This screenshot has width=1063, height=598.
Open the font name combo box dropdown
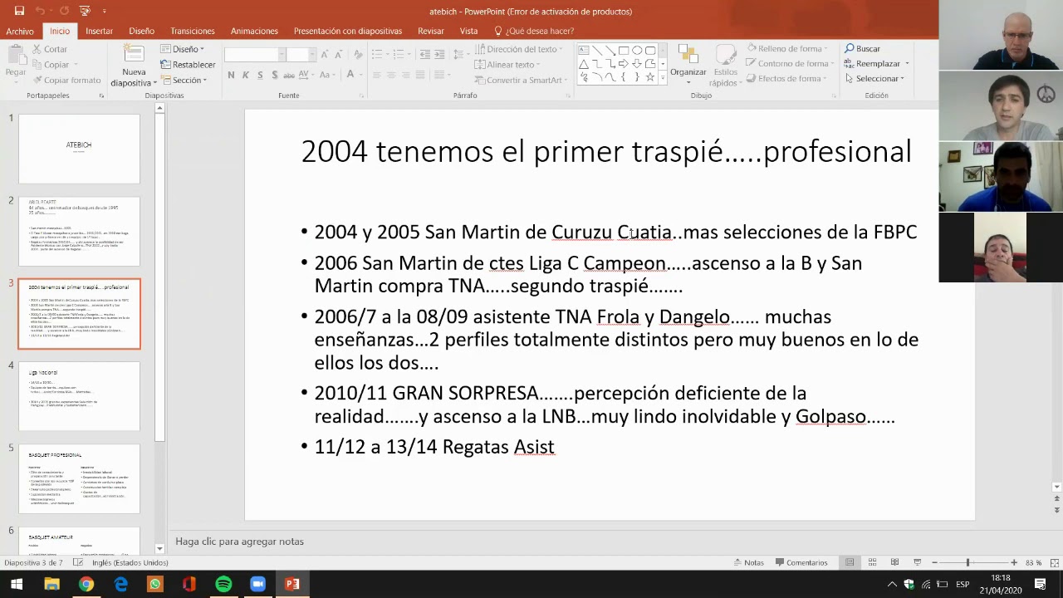tap(282, 55)
